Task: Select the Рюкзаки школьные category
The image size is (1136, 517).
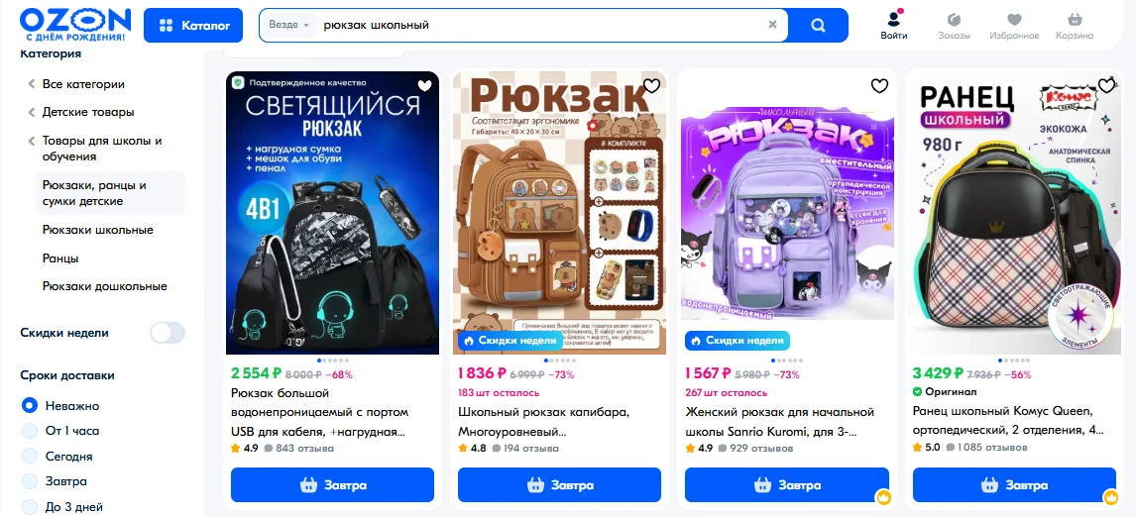Action: coord(98,230)
